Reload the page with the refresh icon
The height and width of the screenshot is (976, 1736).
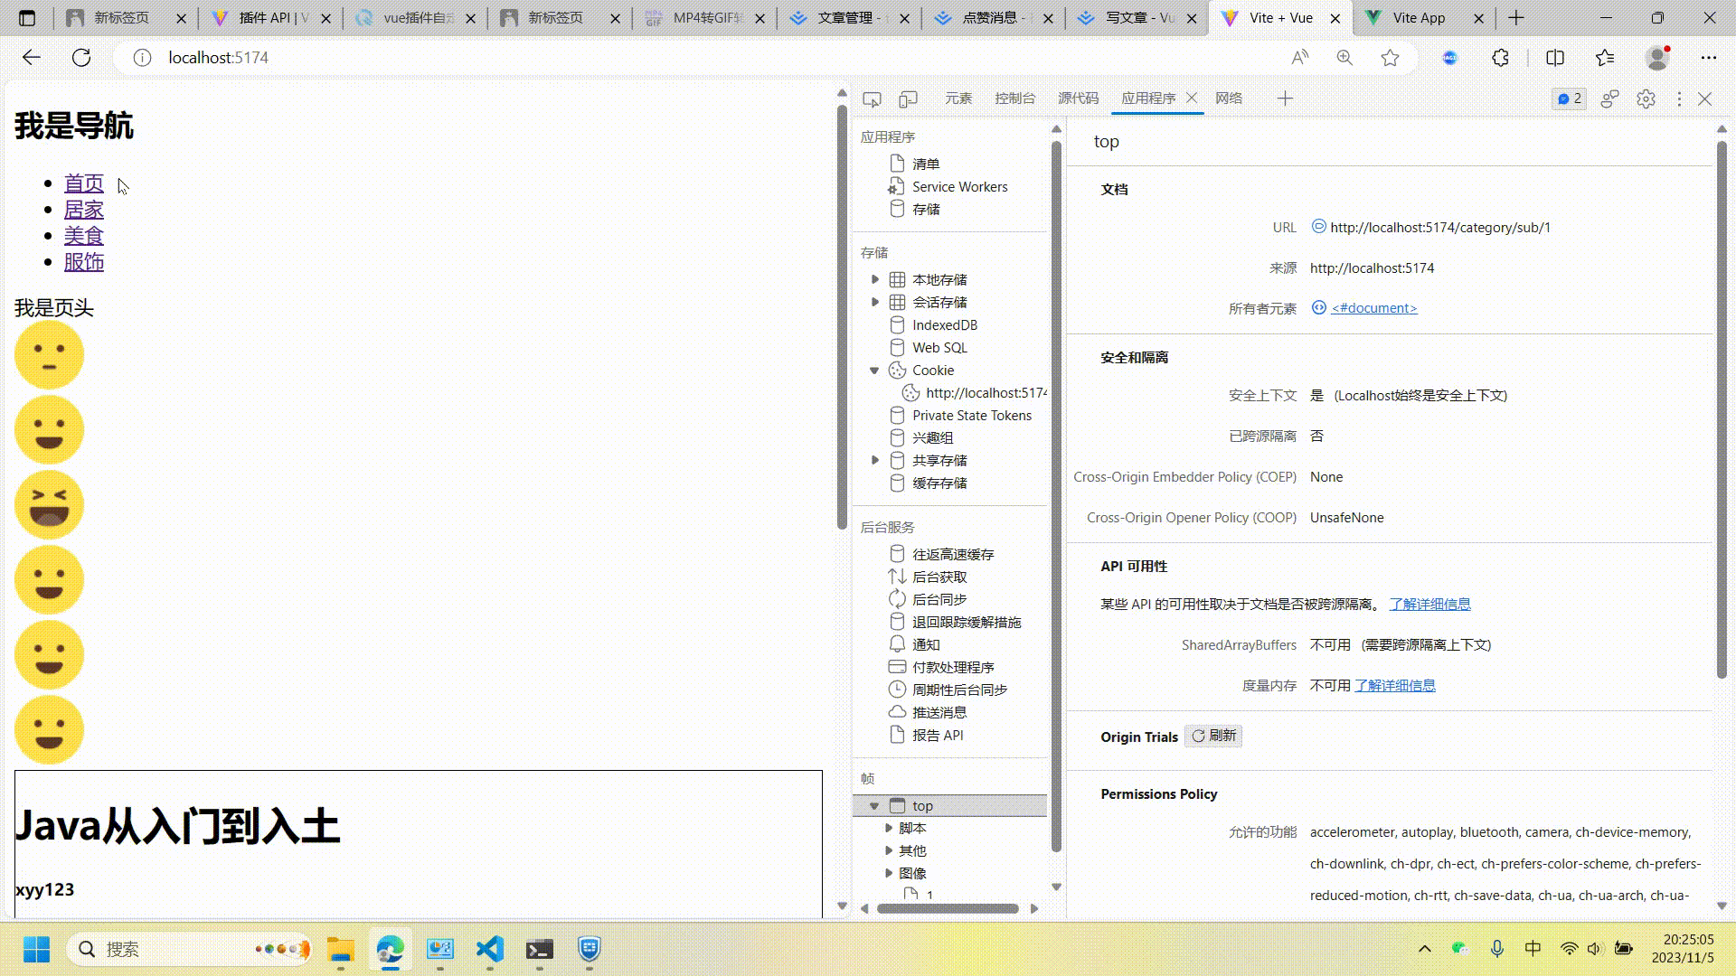coord(81,57)
